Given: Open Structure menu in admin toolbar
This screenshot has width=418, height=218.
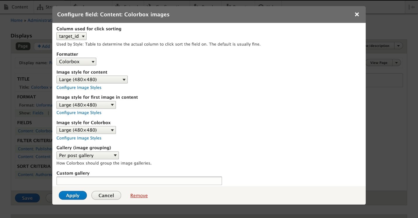Looking at the screenshot, I should point(44,7).
